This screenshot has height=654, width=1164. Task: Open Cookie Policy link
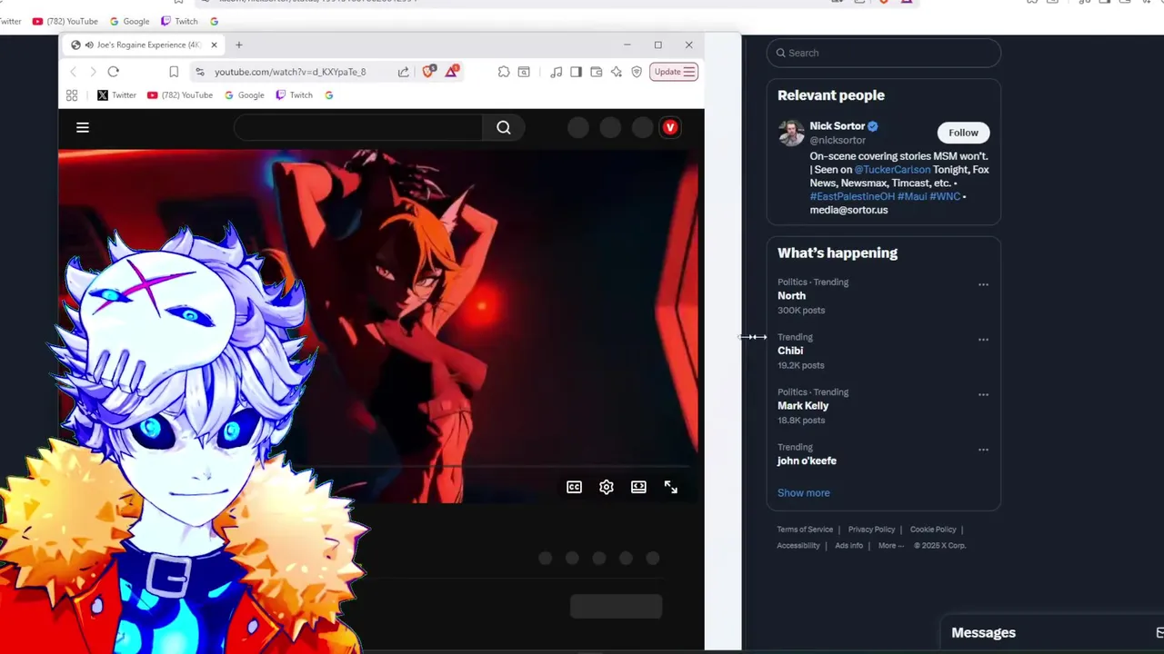933,530
